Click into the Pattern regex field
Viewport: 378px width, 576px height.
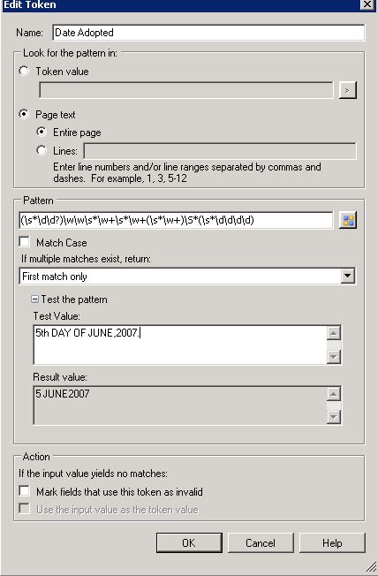click(176, 220)
